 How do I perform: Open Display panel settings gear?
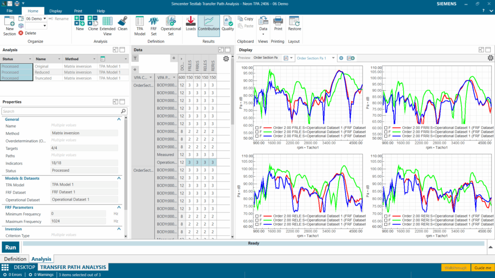point(490,58)
